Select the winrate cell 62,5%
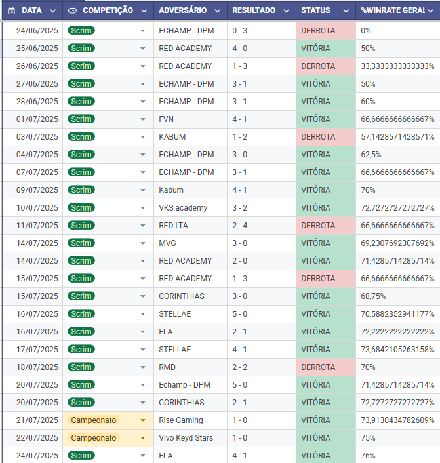Viewport: 440px width, 463px height. coord(398,155)
